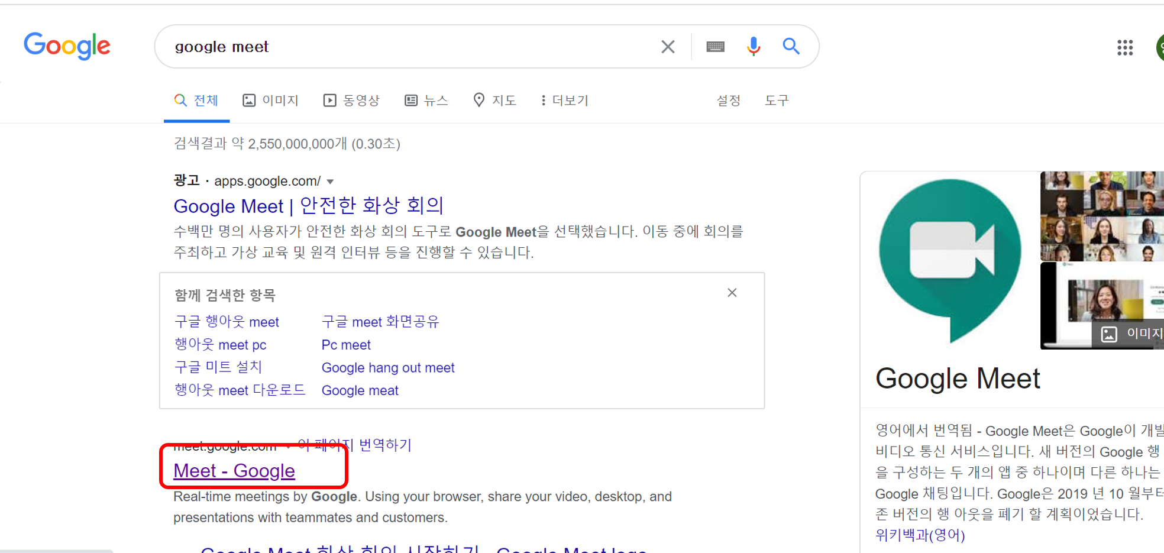Open 도구 search tools
The width and height of the screenshot is (1164, 553).
pos(777,101)
